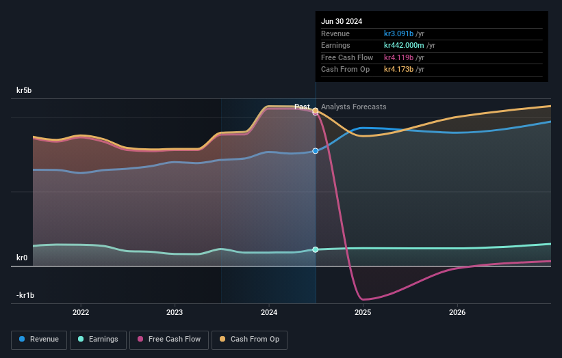
Task: Click the kr442.000m earnings value
Action: pyautogui.click(x=404, y=45)
